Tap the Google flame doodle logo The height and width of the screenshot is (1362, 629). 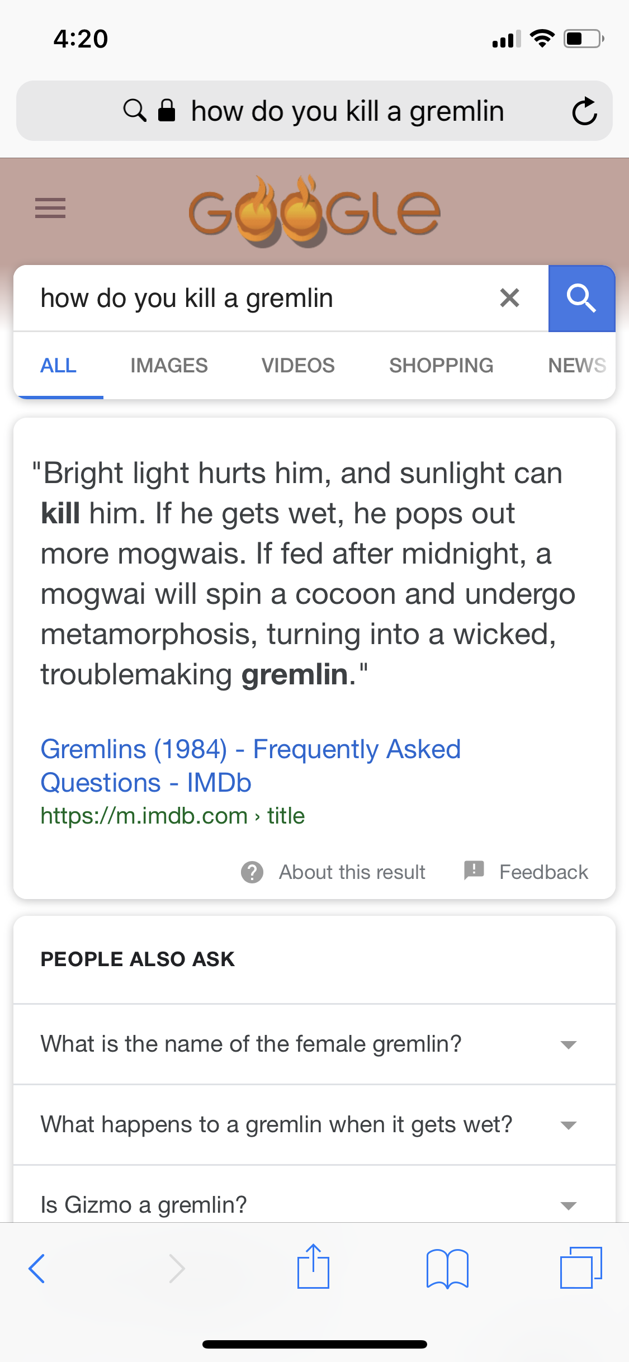[315, 212]
